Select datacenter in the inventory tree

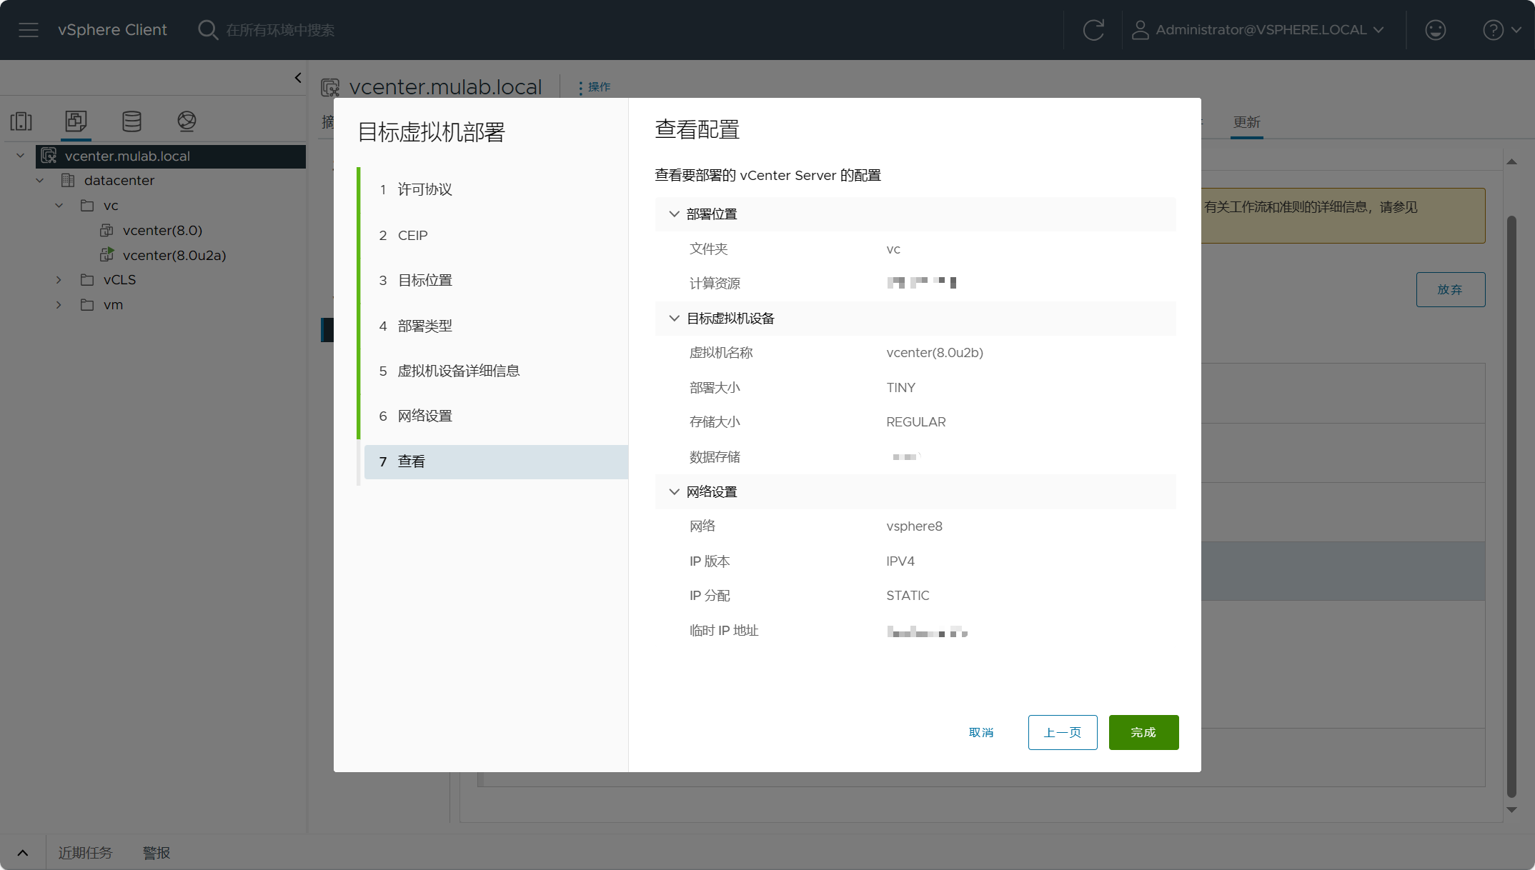click(119, 181)
